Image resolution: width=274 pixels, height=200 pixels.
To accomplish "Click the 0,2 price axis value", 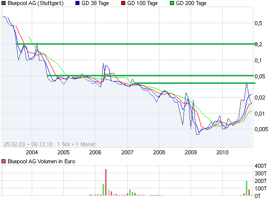I will tap(258, 44).
